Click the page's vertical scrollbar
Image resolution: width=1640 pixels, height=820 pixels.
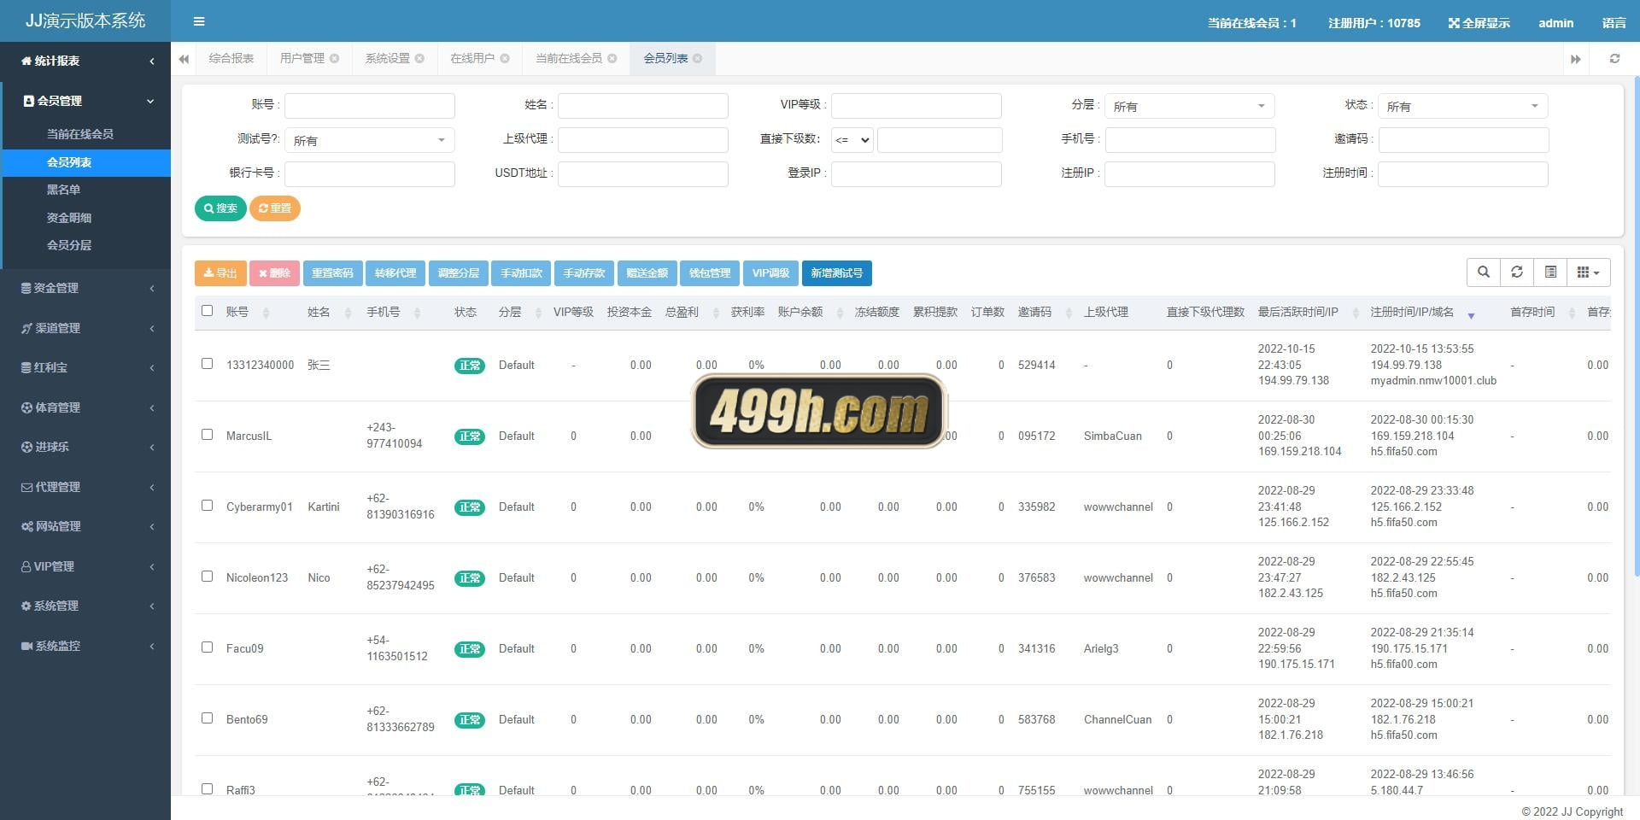tap(1636, 325)
